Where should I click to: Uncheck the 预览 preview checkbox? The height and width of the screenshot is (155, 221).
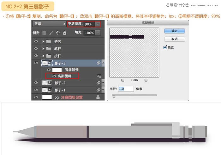[165, 47]
